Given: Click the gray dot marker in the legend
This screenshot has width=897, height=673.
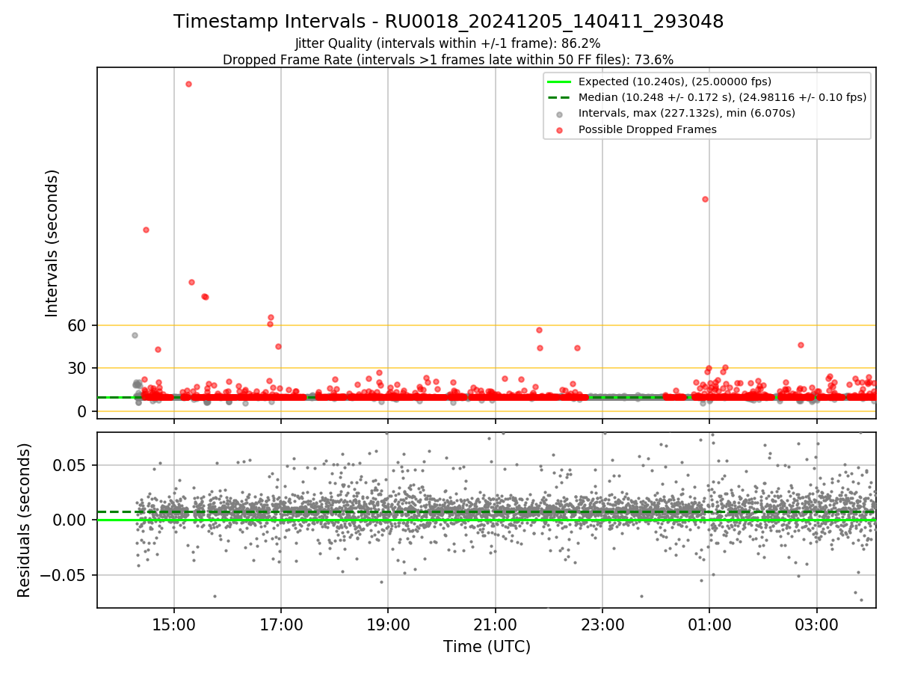Looking at the screenshot, I should 559,114.
